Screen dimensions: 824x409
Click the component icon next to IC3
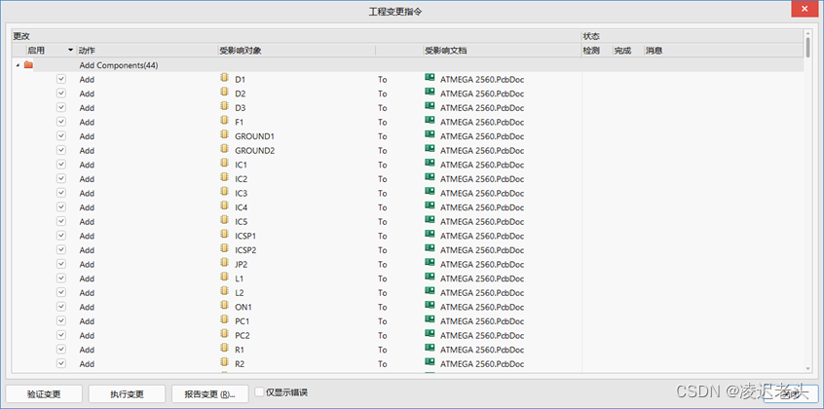click(224, 193)
